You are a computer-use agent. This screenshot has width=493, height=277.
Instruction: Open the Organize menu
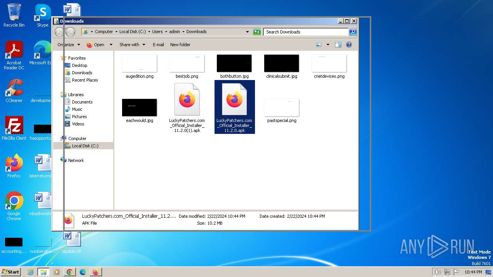69,45
